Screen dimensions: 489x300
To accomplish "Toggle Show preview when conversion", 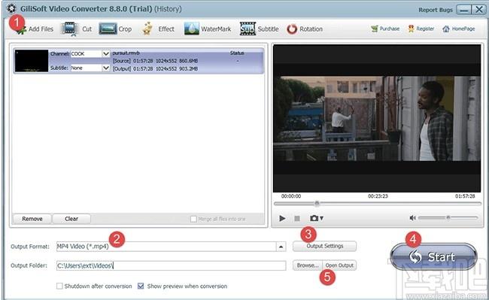I will 141,286.
